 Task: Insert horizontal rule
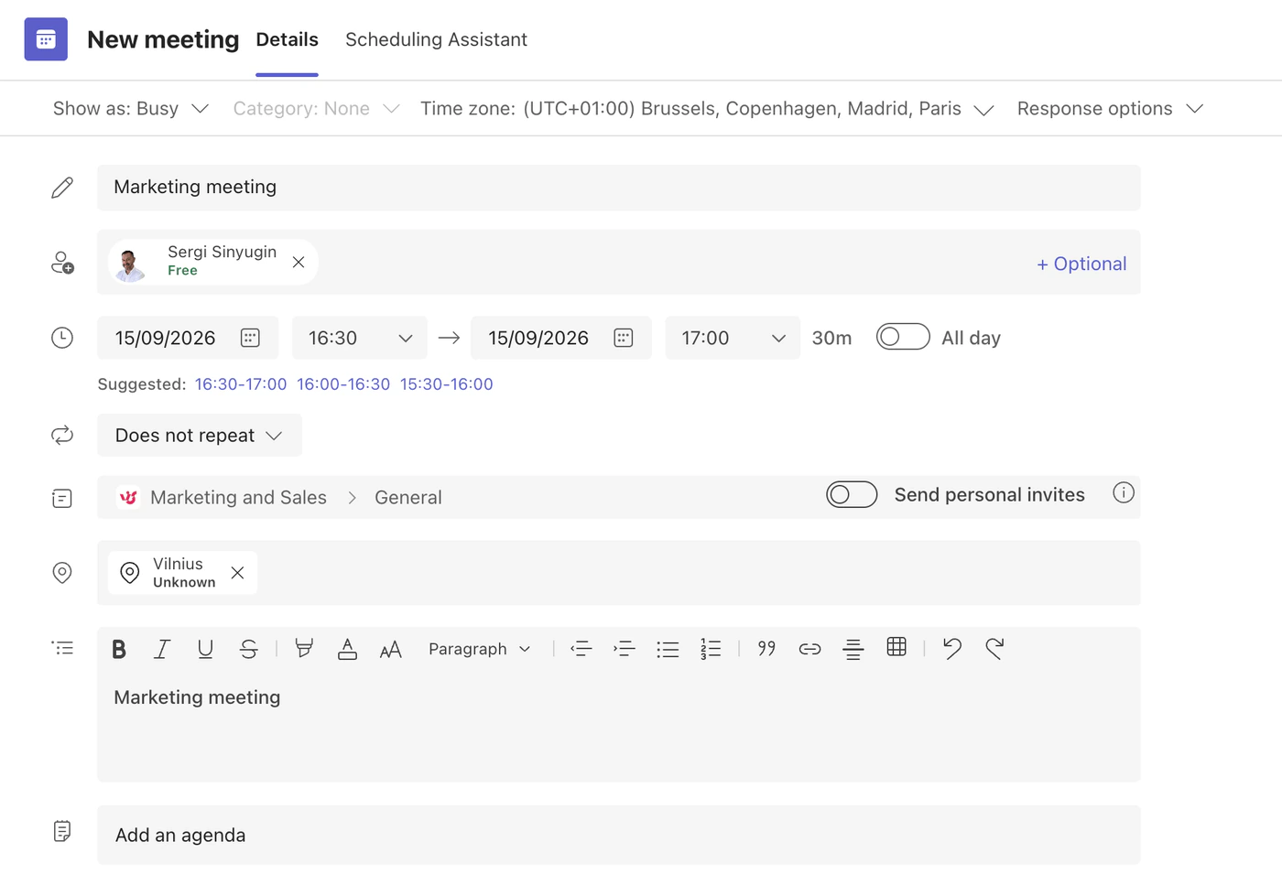coord(853,649)
